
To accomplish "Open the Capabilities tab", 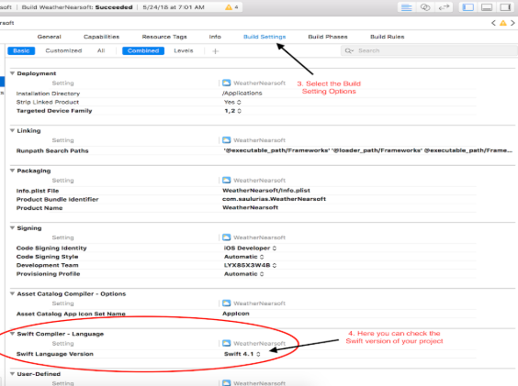I will tap(101, 37).
